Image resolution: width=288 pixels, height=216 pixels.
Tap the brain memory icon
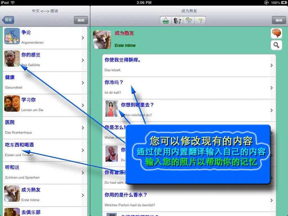click(x=276, y=33)
